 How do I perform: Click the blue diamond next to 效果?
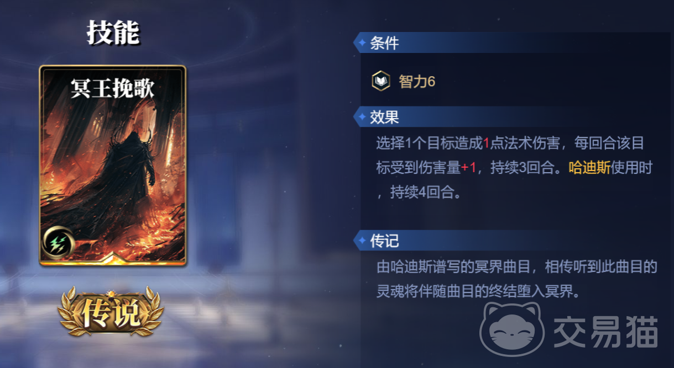pos(362,116)
